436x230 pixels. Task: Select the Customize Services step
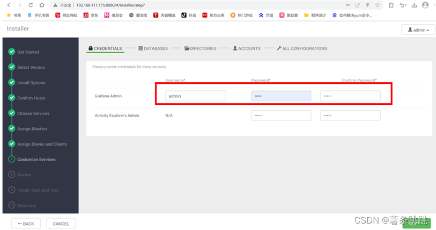[36, 159]
